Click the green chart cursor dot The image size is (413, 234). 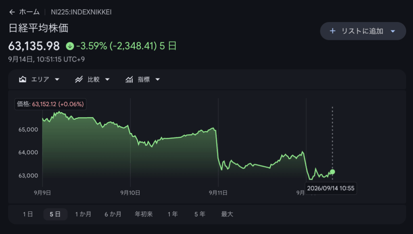[x=332, y=172]
